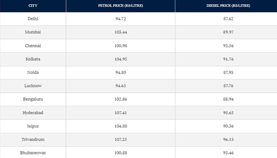Click the Petrol Price (Rs/Litre) column header

click(x=120, y=6)
